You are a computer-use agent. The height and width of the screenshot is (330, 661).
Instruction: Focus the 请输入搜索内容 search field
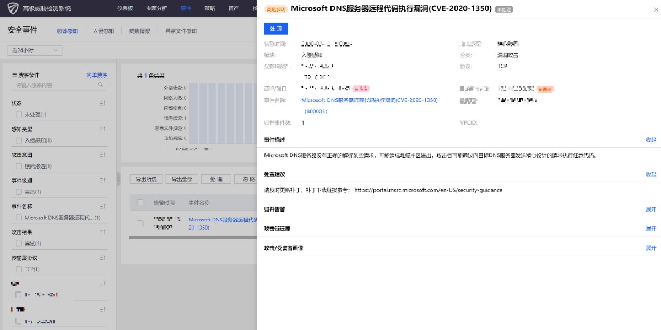[59, 85]
